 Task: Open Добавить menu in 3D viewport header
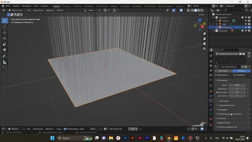[50, 10]
